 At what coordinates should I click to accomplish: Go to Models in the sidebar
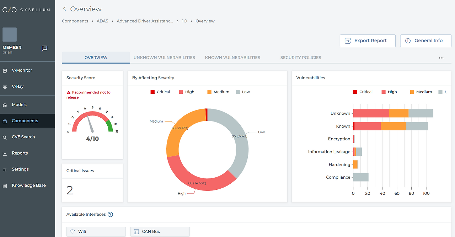click(27, 104)
